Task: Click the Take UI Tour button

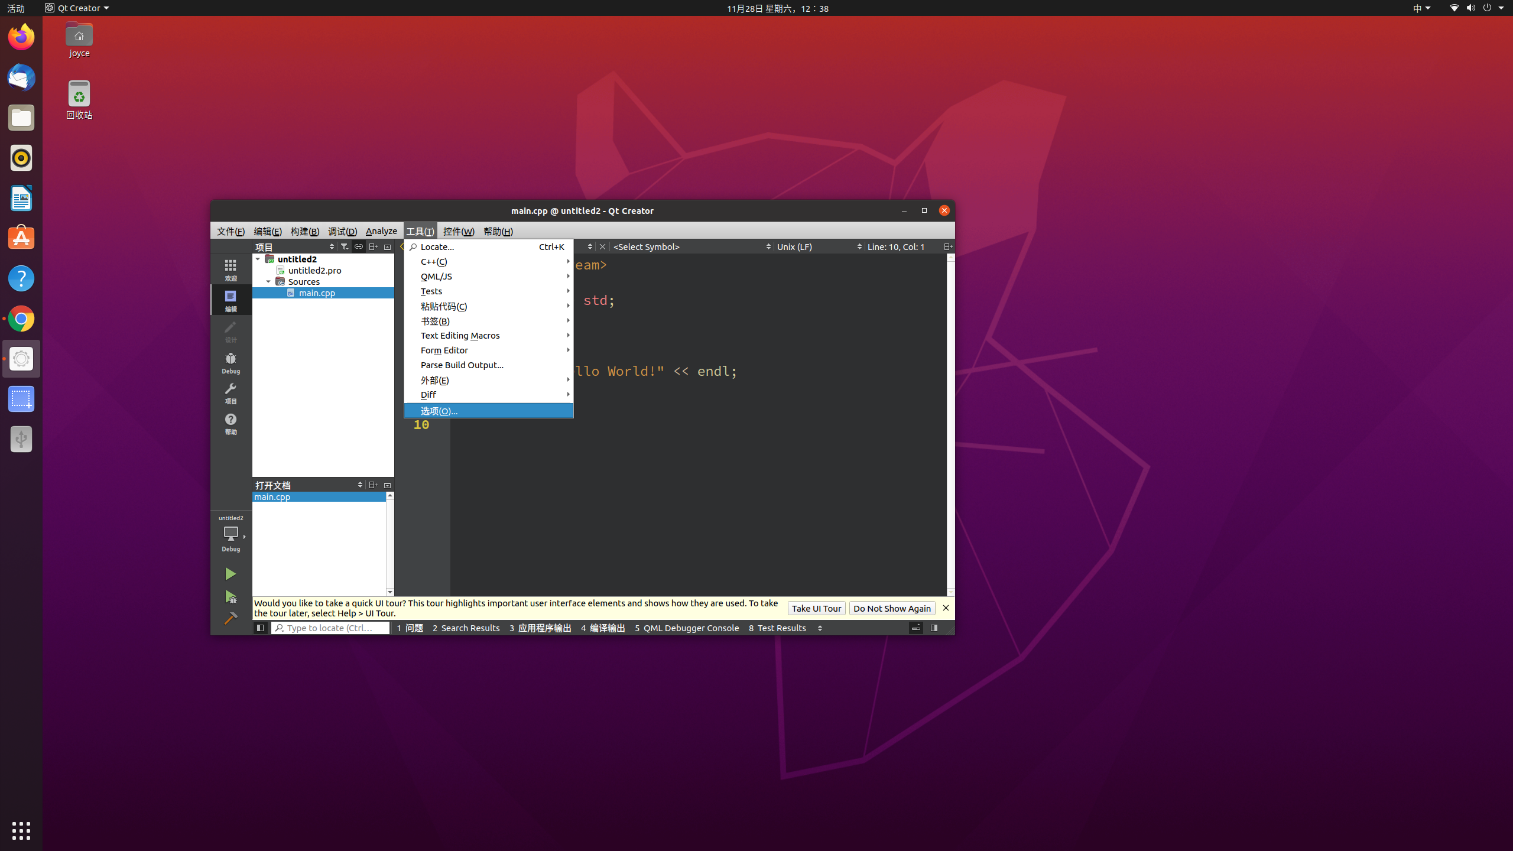Action: click(x=816, y=608)
